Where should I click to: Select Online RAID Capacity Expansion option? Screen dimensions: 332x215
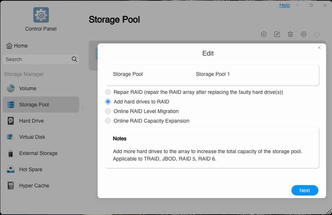108,121
